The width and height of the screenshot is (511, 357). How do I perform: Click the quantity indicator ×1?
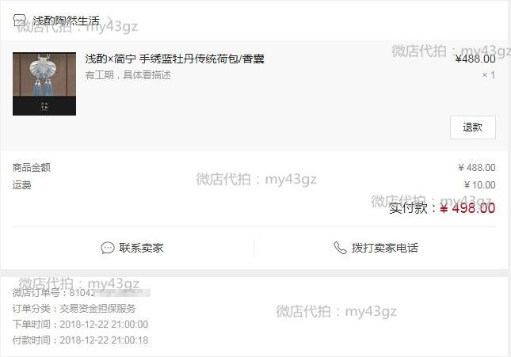(489, 75)
